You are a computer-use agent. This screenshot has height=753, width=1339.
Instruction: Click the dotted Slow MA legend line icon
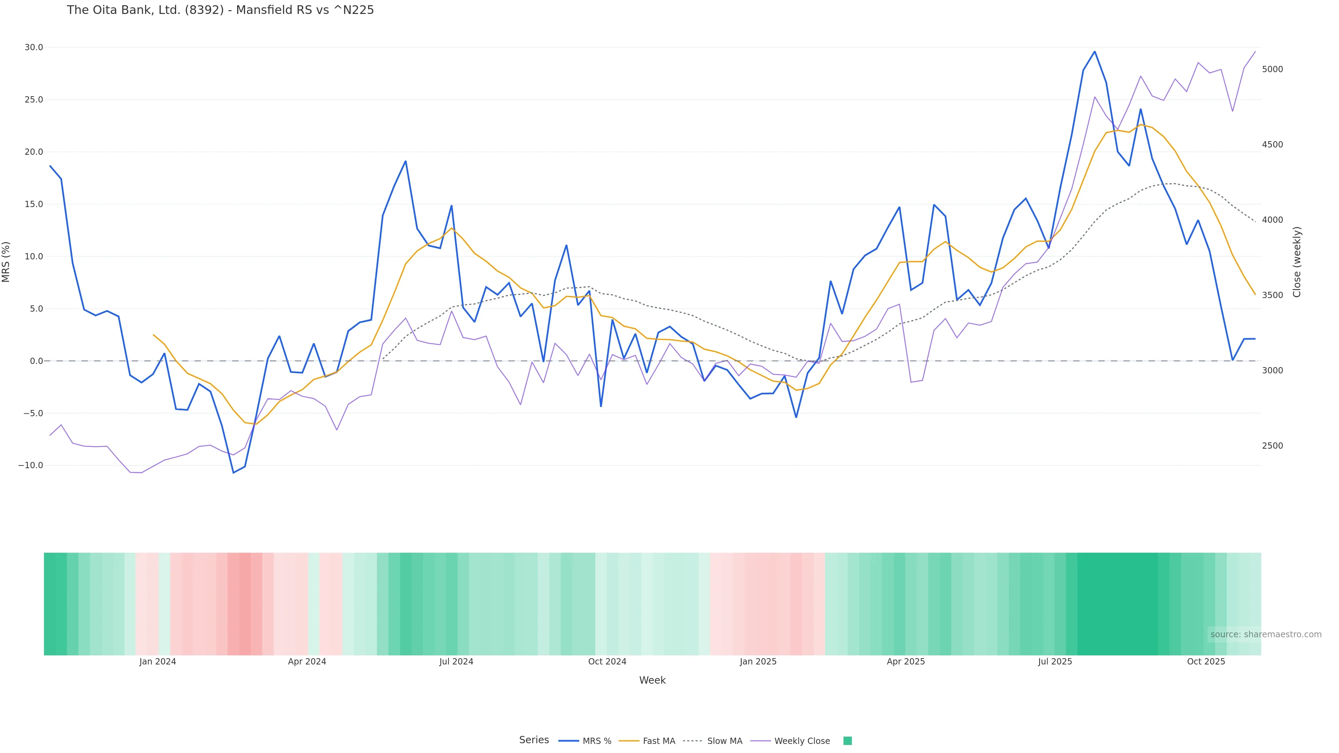pos(693,741)
